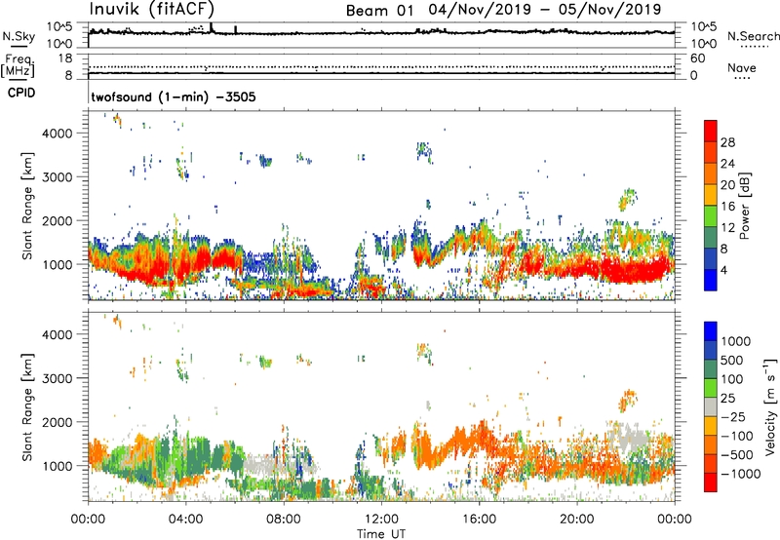
Task: Select the "16:00" time tick label
Action: (479, 520)
